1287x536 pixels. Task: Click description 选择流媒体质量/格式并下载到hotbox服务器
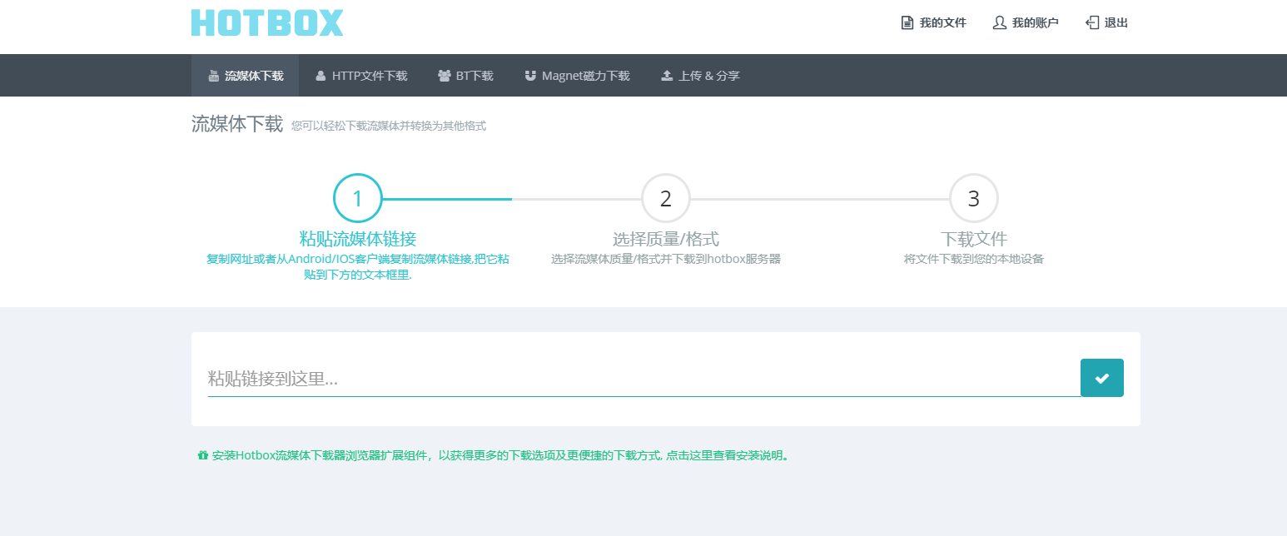point(666,259)
